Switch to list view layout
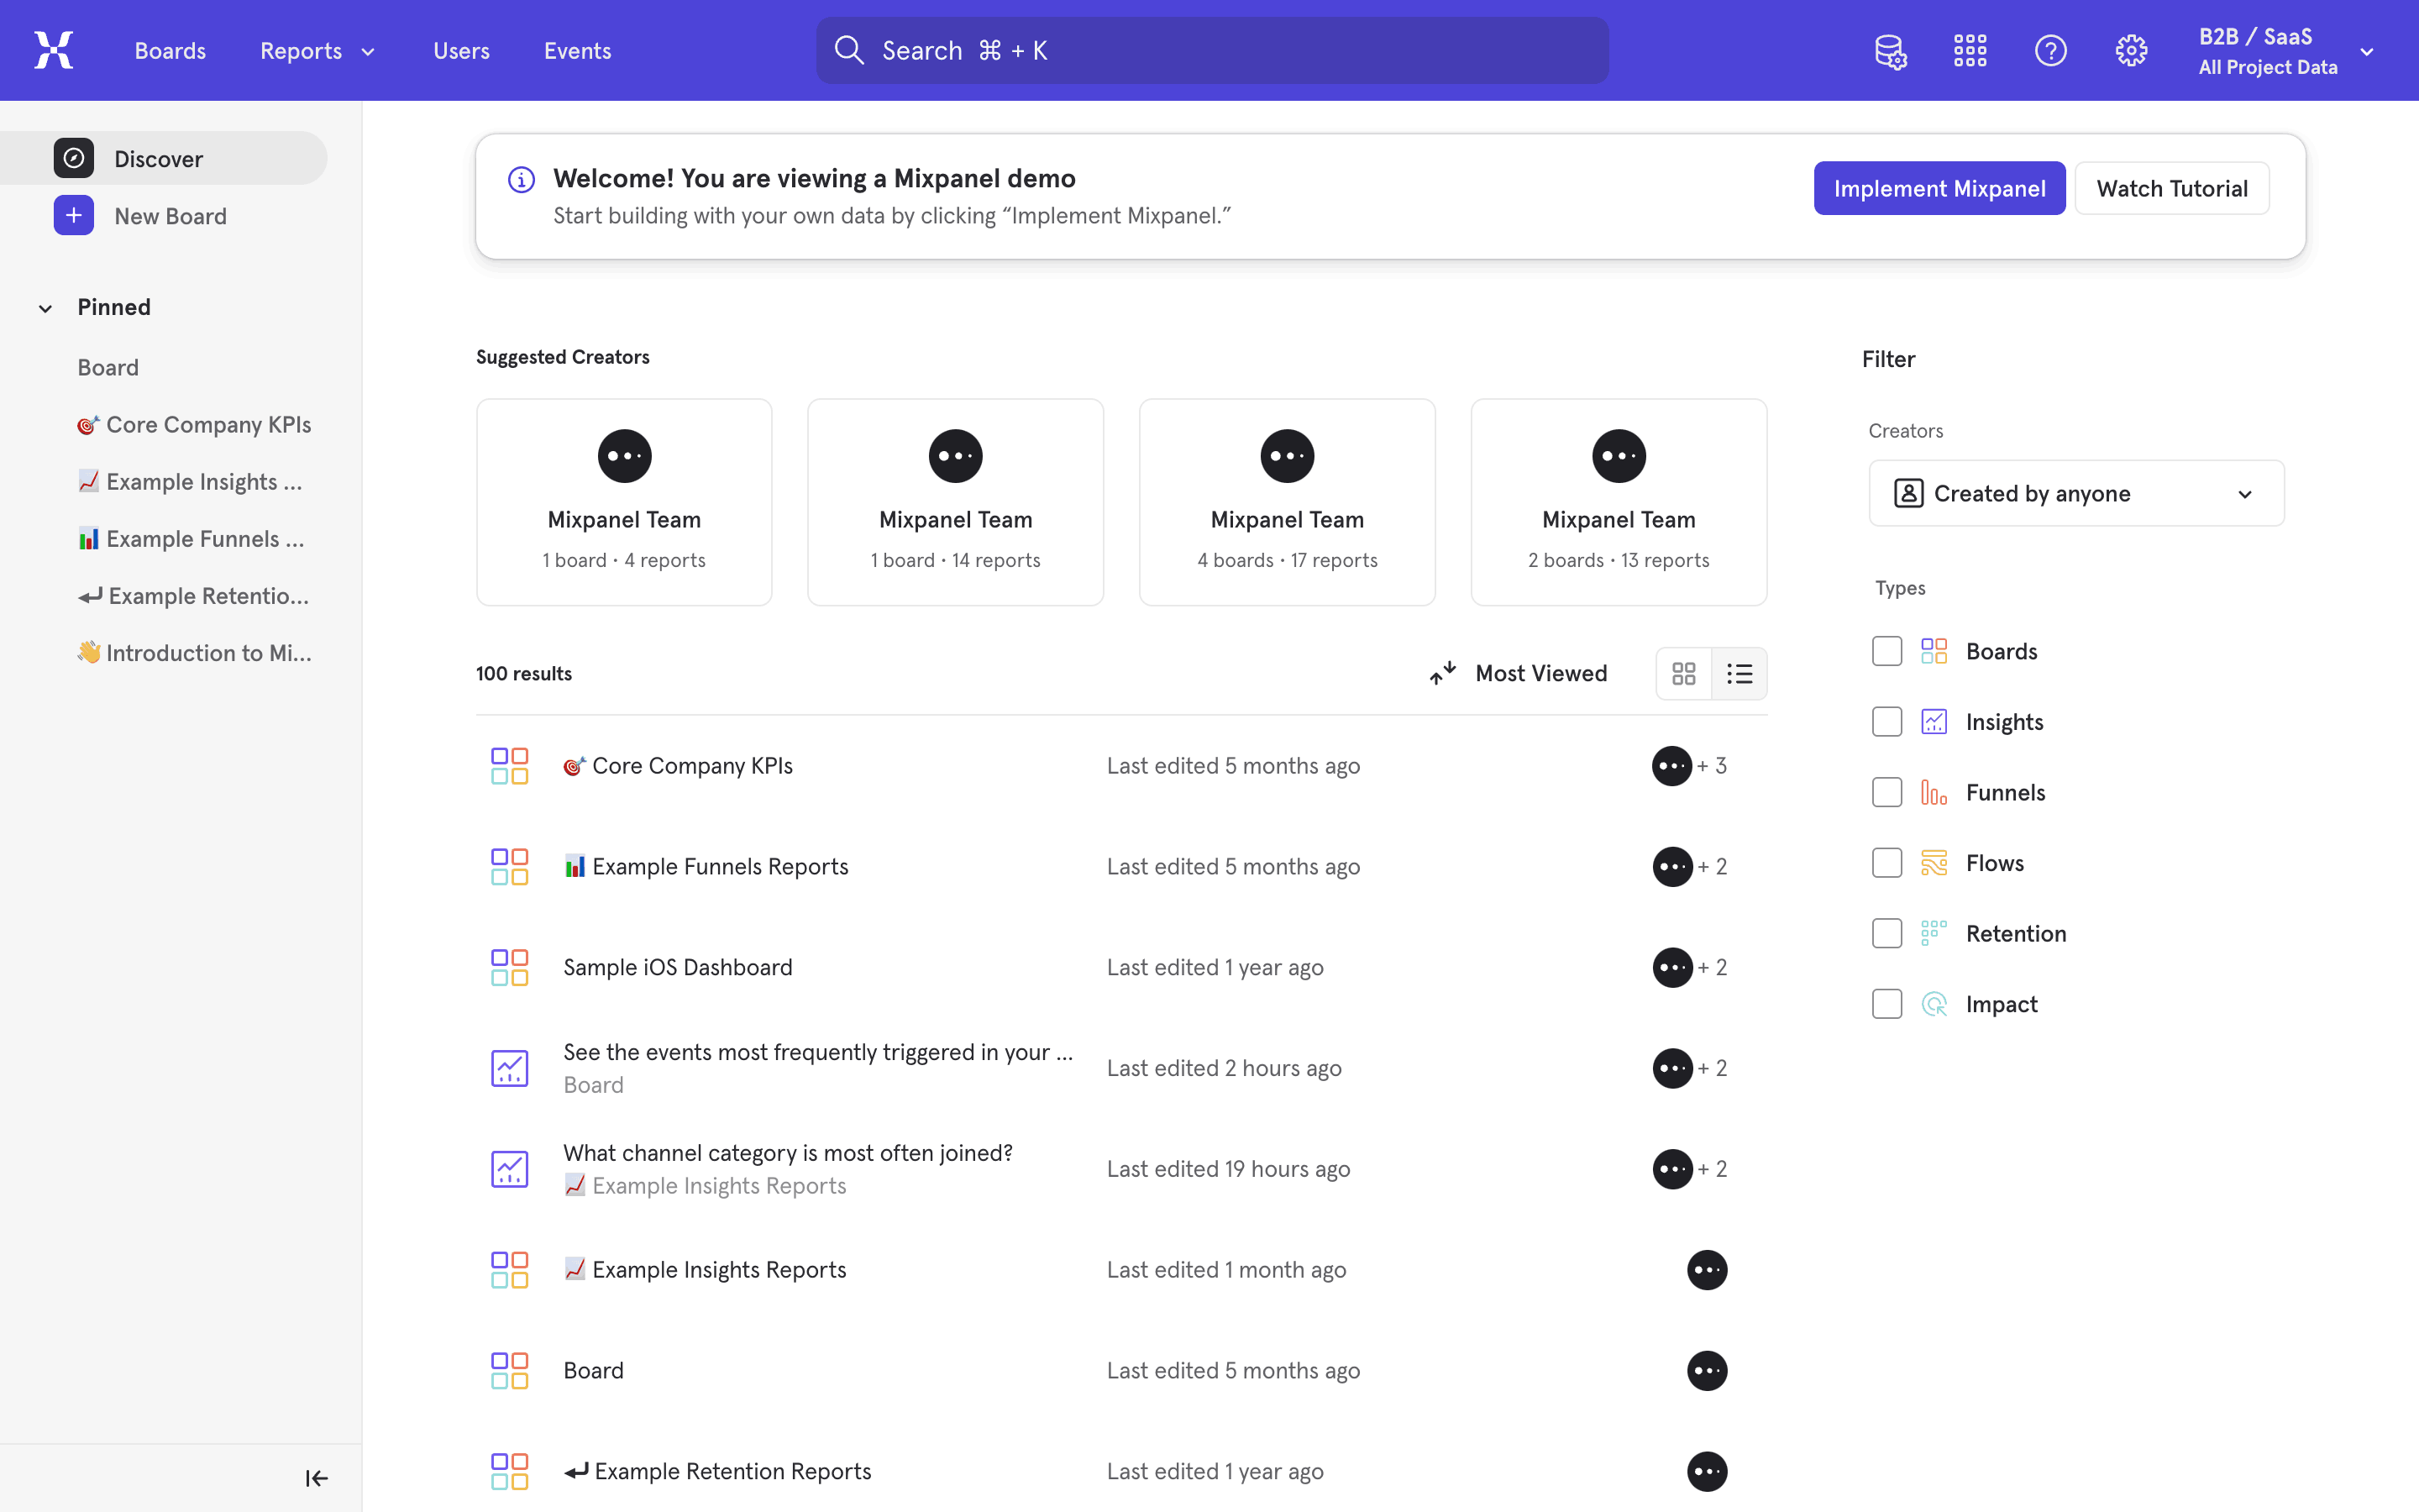Image resolution: width=2419 pixels, height=1512 pixels. (x=1739, y=673)
